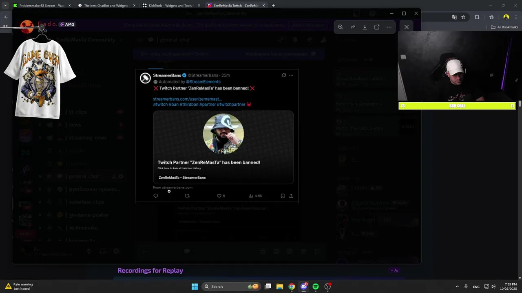Open File Explorer from taskbar

click(x=280, y=286)
